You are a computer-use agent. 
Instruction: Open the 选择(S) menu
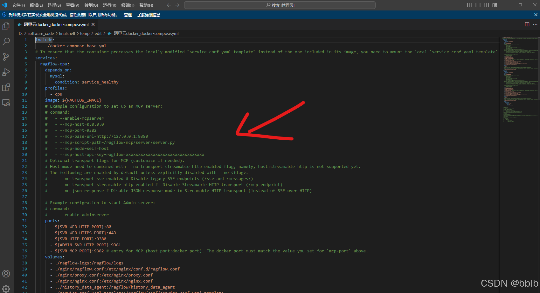point(54,5)
